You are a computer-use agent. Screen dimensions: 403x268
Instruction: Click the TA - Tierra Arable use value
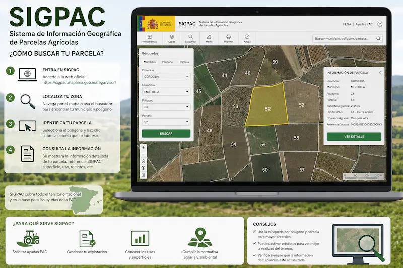point(362,112)
